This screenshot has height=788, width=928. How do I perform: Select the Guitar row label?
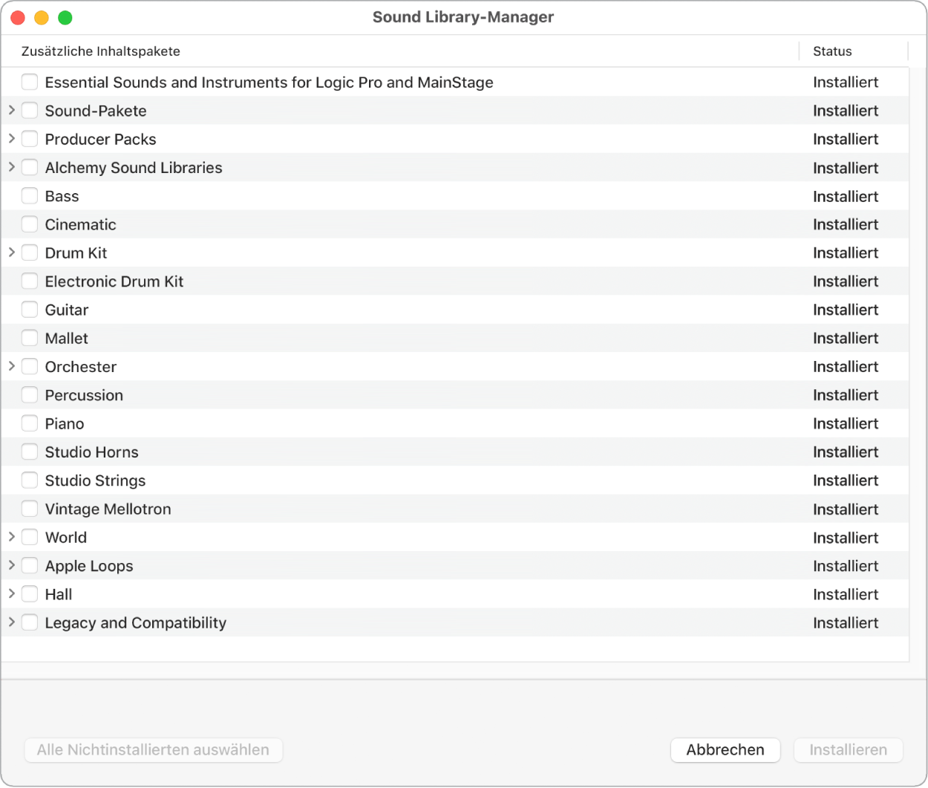click(67, 310)
